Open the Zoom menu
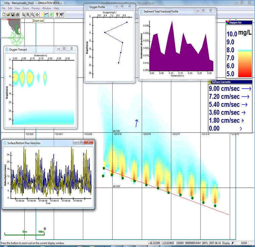This screenshot has width=255, height=247. tap(26, 8)
